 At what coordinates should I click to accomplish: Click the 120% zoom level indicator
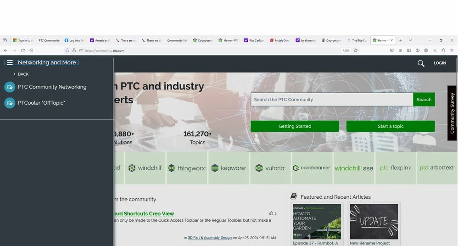click(346, 50)
